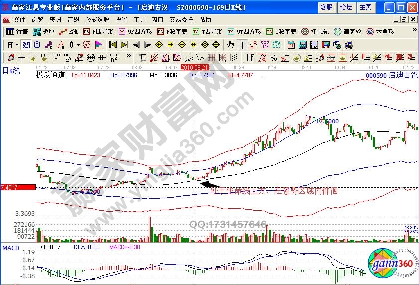Open the 9T四方形 tool
The width and height of the screenshot is (419, 285).
(244, 32)
